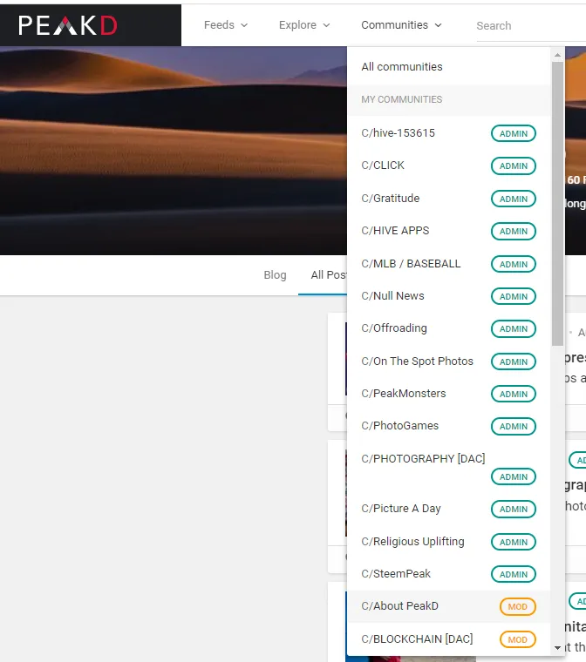Screen dimensions: 586x662
Task: Switch to the All Posts tab
Action: pyautogui.click(x=329, y=275)
